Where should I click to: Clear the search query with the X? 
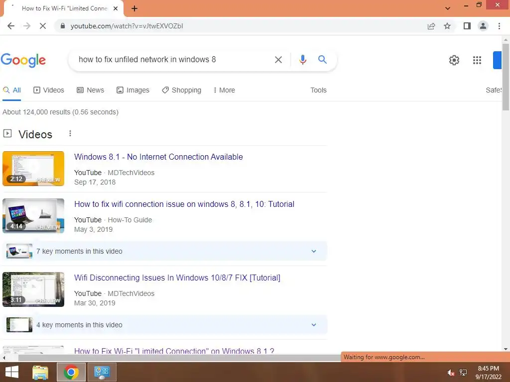click(x=278, y=60)
